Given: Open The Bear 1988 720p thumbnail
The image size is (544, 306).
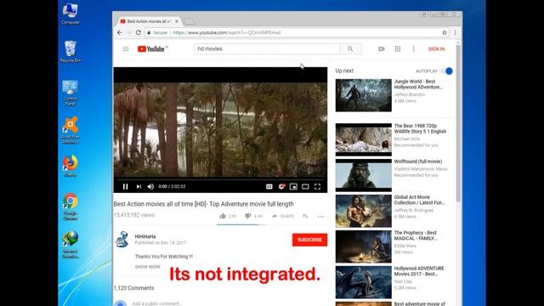Looking at the screenshot, I should (363, 139).
